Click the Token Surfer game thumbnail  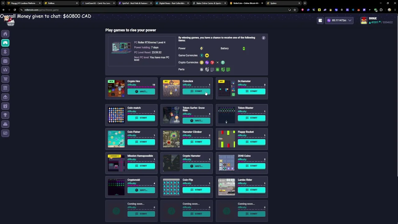(171, 115)
